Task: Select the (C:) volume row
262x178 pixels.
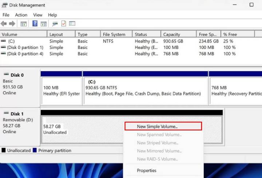Action: [127, 41]
